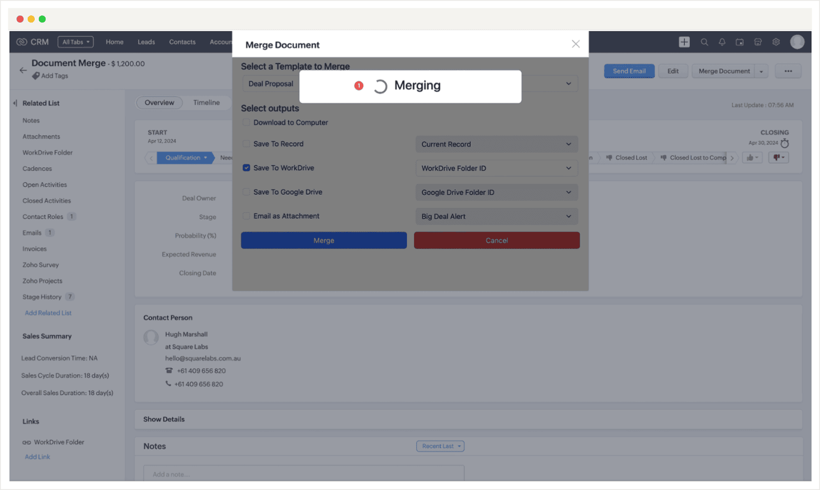Enable Save To Record checkbox
The height and width of the screenshot is (490, 820).
click(x=247, y=144)
